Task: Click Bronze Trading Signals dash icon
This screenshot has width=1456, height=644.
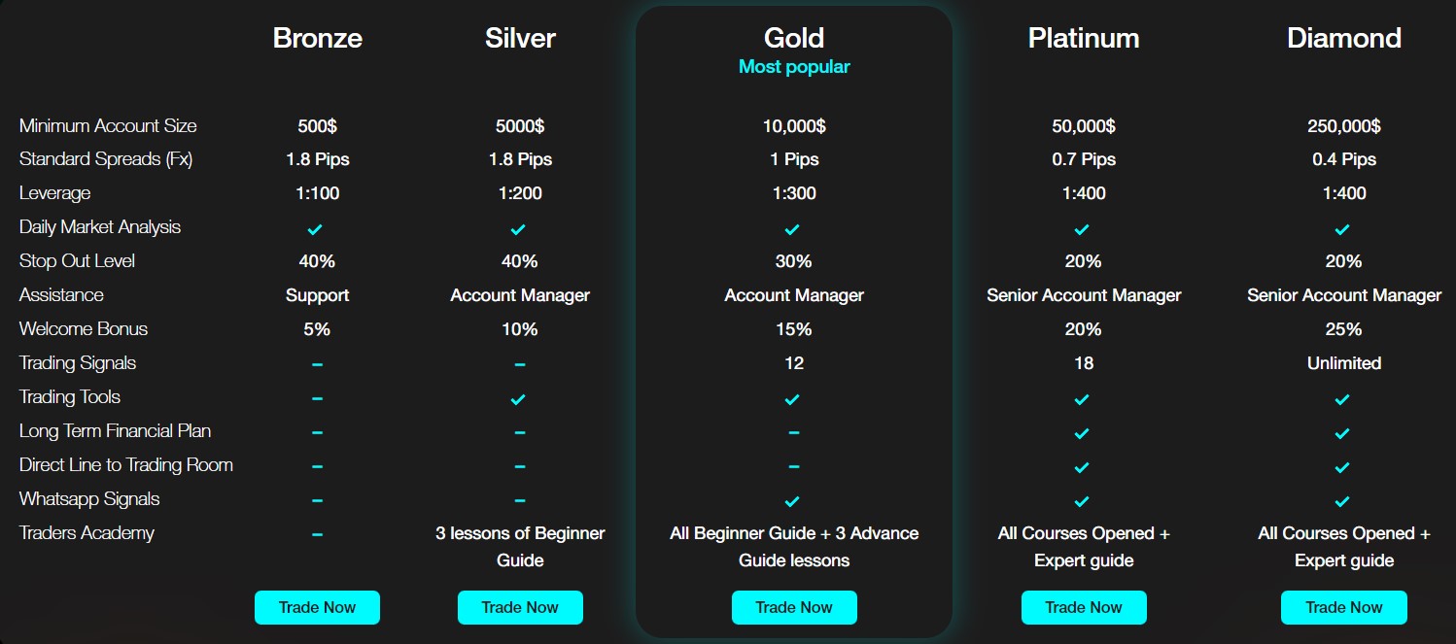Action: [x=318, y=364]
